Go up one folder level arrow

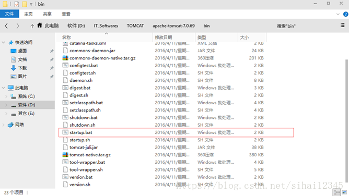[x=32, y=26]
